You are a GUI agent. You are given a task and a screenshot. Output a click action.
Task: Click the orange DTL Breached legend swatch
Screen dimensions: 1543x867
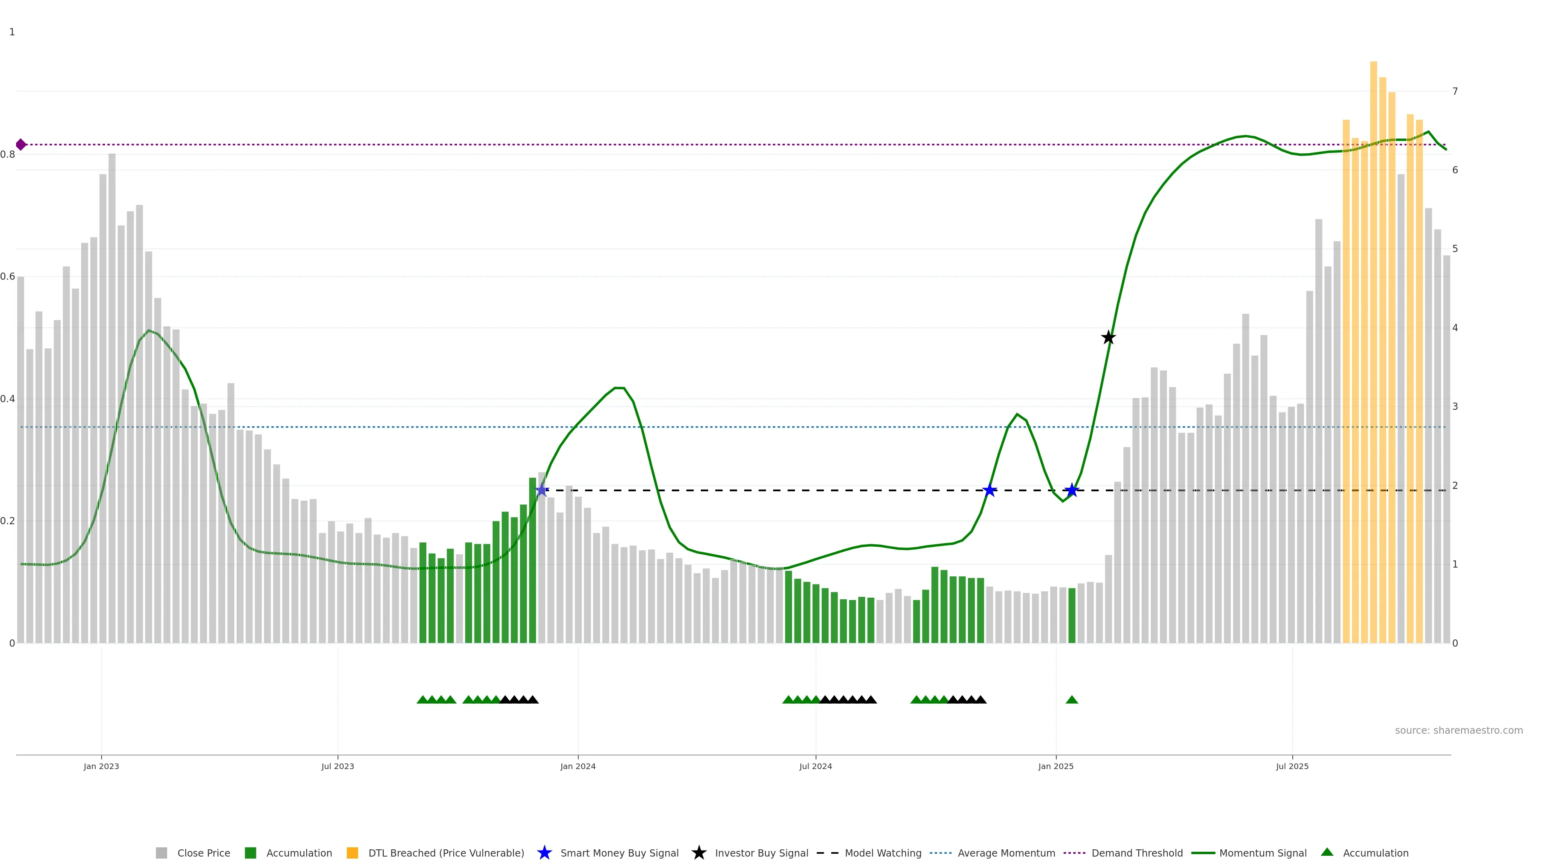point(352,853)
